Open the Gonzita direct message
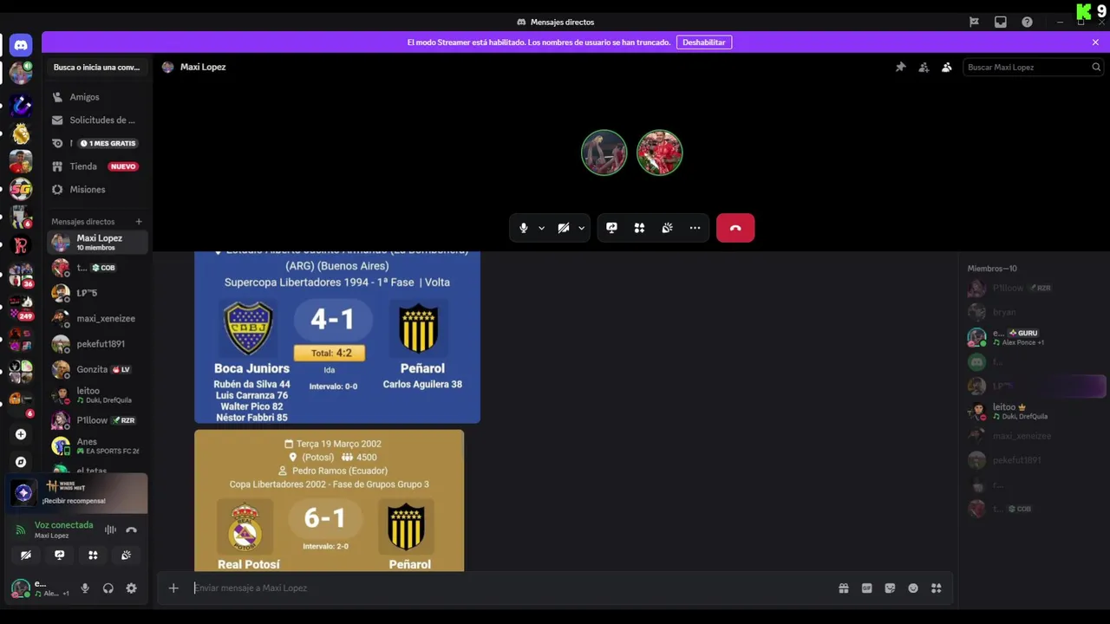 (x=98, y=369)
